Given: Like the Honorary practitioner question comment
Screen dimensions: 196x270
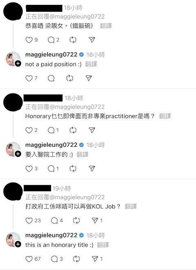Looking at the screenshot, I should (x=29, y=130).
